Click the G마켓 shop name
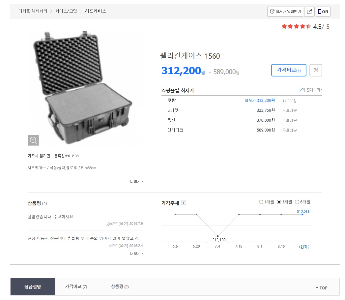The width and height of the screenshot is (345, 300). [x=173, y=110]
